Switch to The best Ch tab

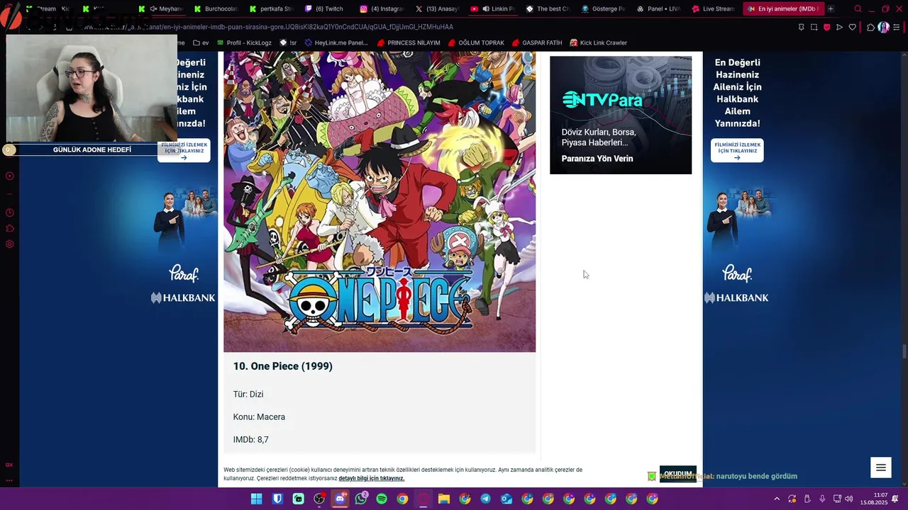click(548, 8)
